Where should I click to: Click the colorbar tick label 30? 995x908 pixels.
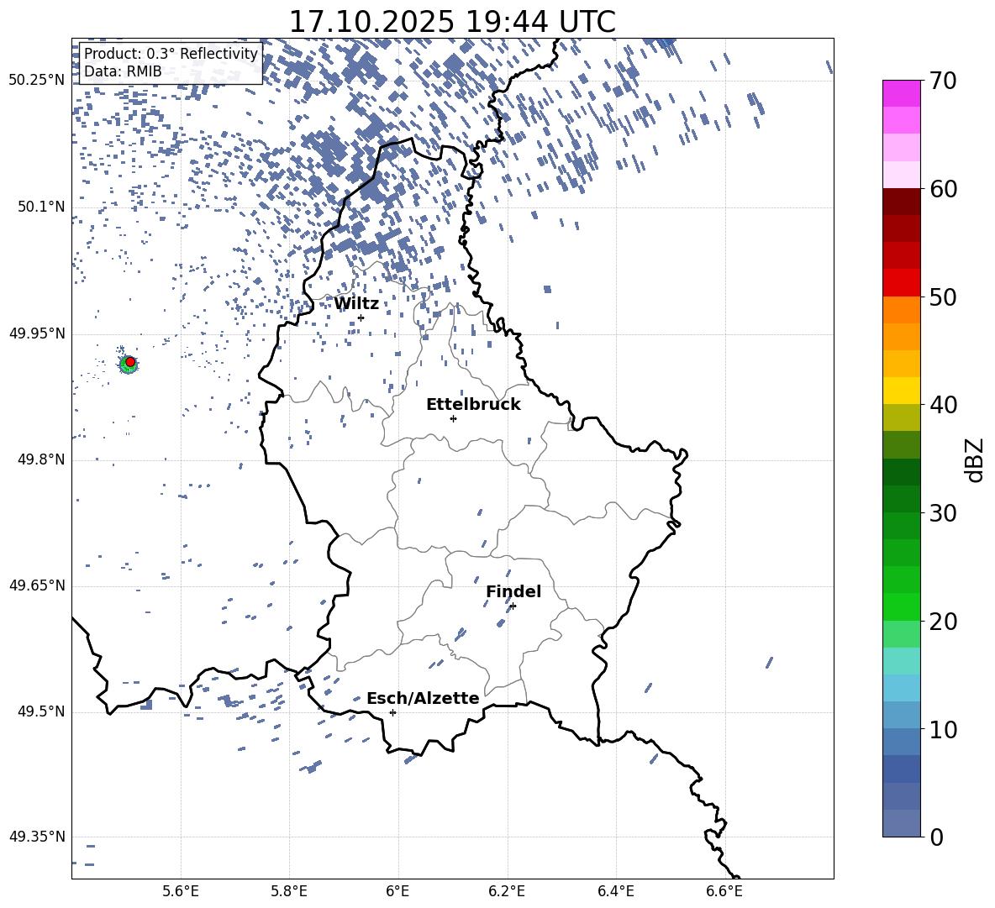tap(943, 513)
